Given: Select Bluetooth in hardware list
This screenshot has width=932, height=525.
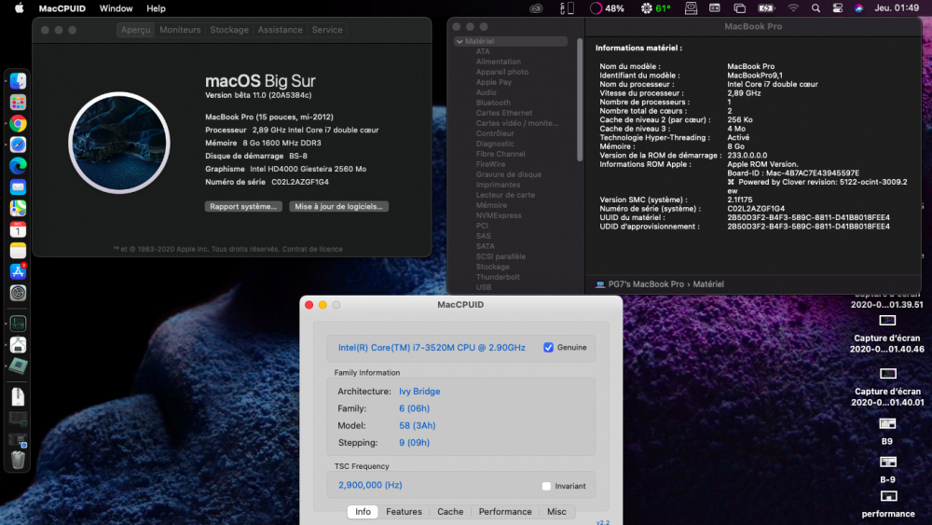Looking at the screenshot, I should point(493,103).
